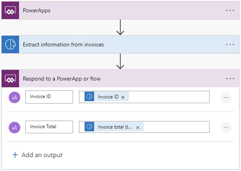This screenshot has width=241, height=171.
Task: Open options for the Invoice ID output row
Action: [226, 97]
